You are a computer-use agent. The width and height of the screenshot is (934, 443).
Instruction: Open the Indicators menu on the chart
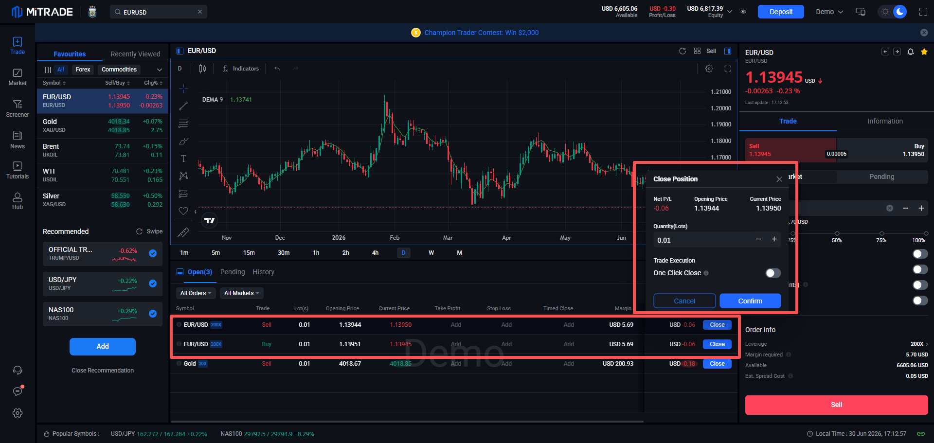click(240, 69)
